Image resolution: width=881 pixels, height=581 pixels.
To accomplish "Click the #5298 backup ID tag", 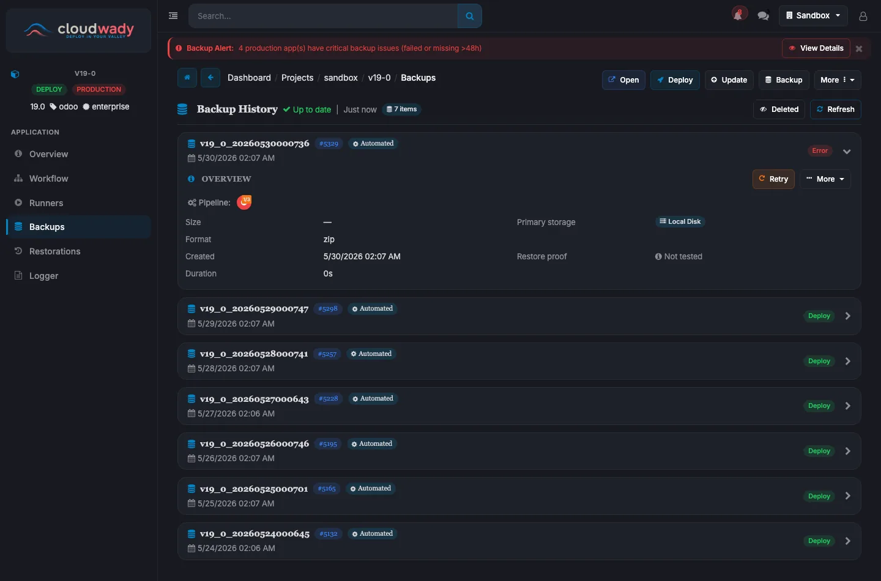I will point(328,309).
